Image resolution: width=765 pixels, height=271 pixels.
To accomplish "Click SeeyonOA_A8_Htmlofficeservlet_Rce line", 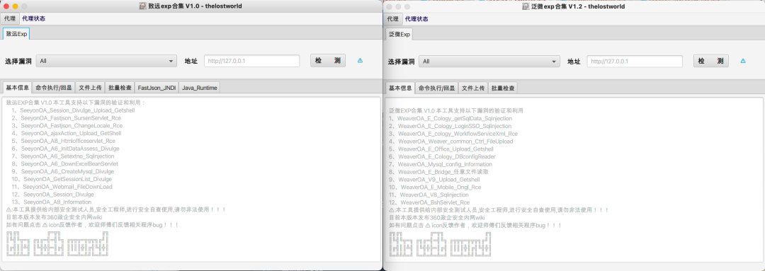I will (x=64, y=141).
